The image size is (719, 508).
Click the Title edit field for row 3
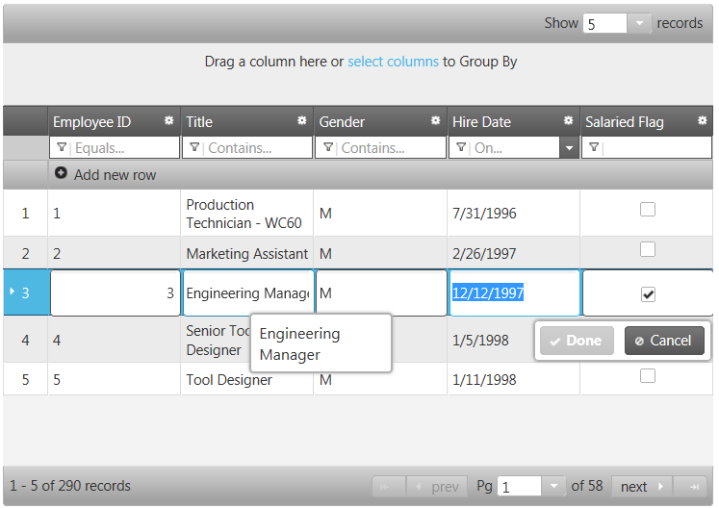pyautogui.click(x=247, y=293)
